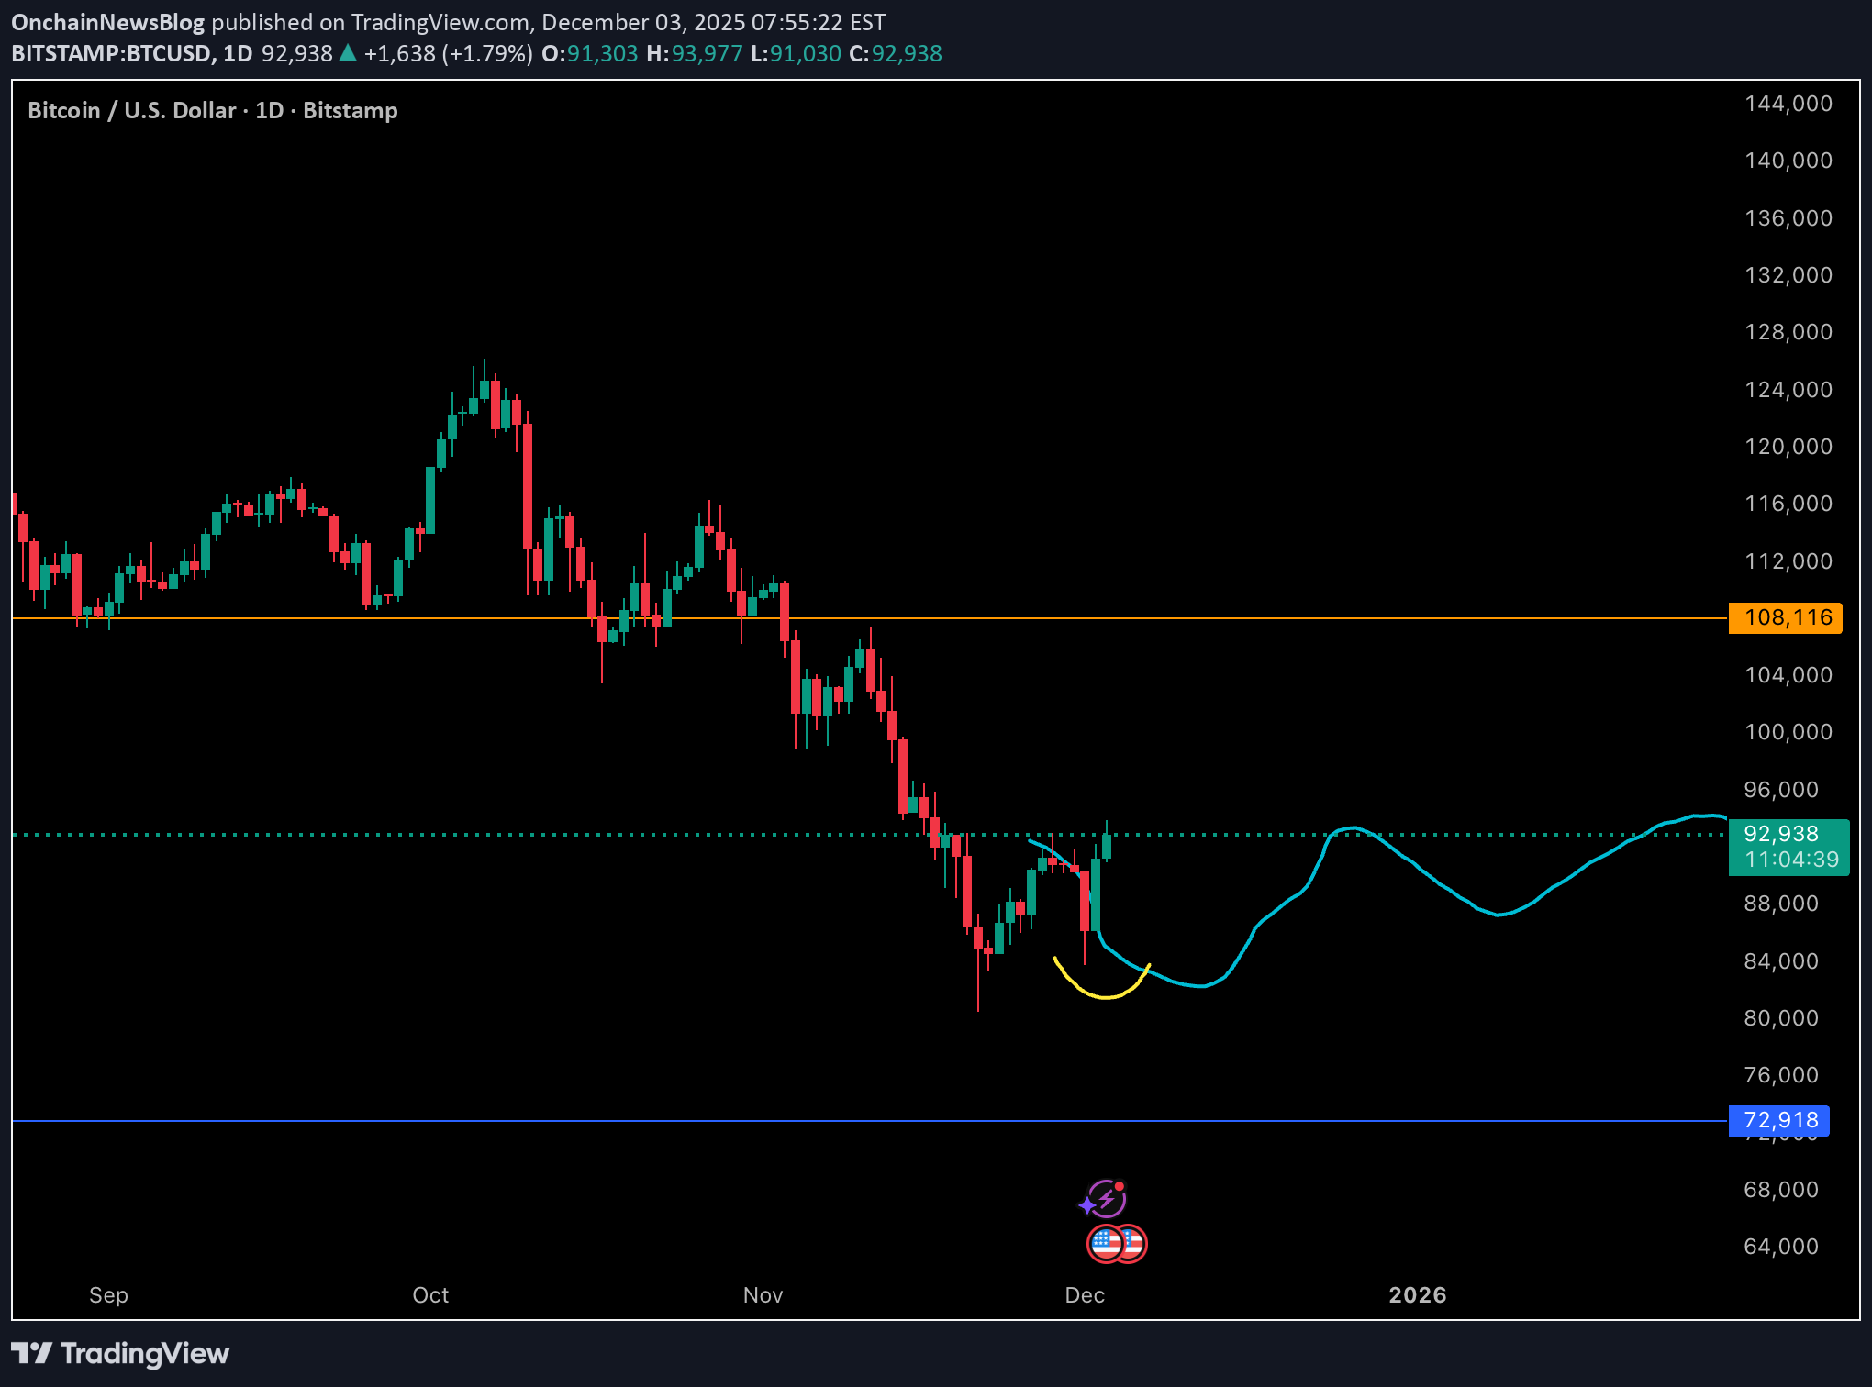Image resolution: width=1872 pixels, height=1387 pixels.
Task: Click the orange 108,116 price label
Action: (1786, 617)
